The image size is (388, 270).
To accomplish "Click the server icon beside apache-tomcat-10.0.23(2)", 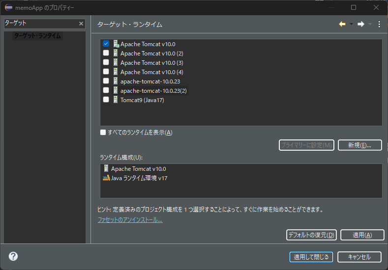I will 116,90.
